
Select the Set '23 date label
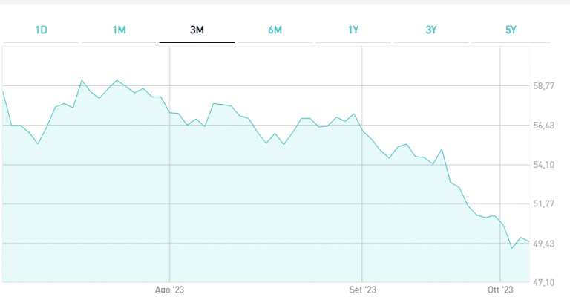[362, 290]
